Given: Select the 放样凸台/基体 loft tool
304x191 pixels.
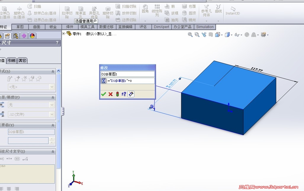Looking at the screenshot, I should pos(42,13).
